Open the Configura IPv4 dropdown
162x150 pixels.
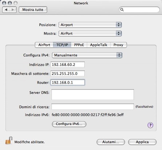87,55
